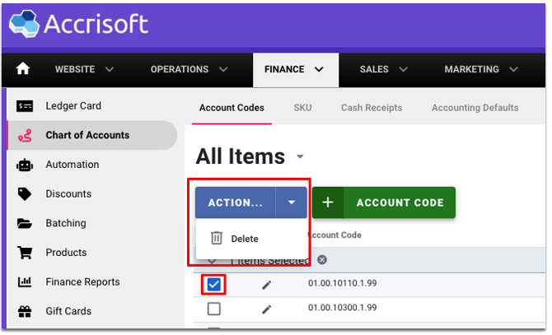This screenshot has height=335, width=552.
Task: Select the Automation robot icon
Action: click(25, 165)
